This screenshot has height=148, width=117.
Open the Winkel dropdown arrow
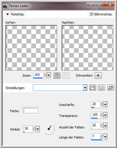(38, 129)
